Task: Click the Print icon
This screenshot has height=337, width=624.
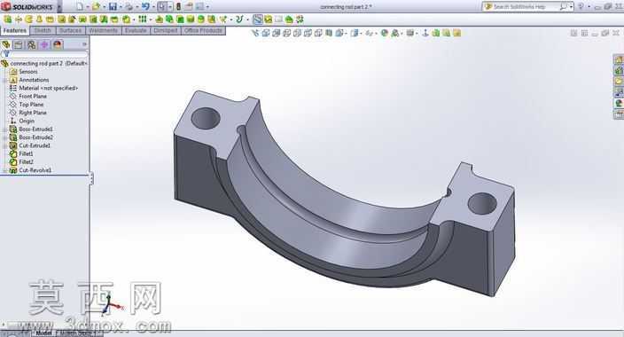Action: 129,6
